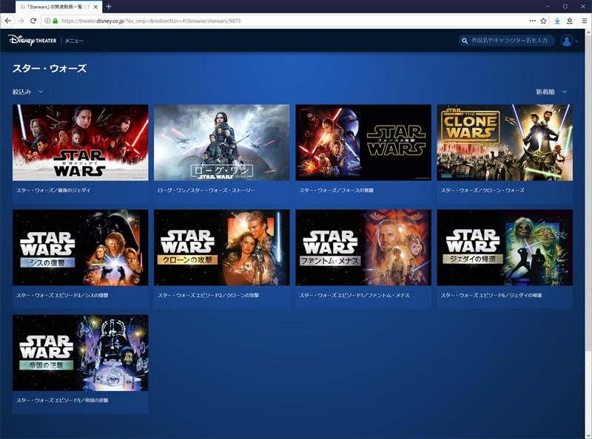
Task: Open the 新着順 sort dropdown
Action: 551,92
